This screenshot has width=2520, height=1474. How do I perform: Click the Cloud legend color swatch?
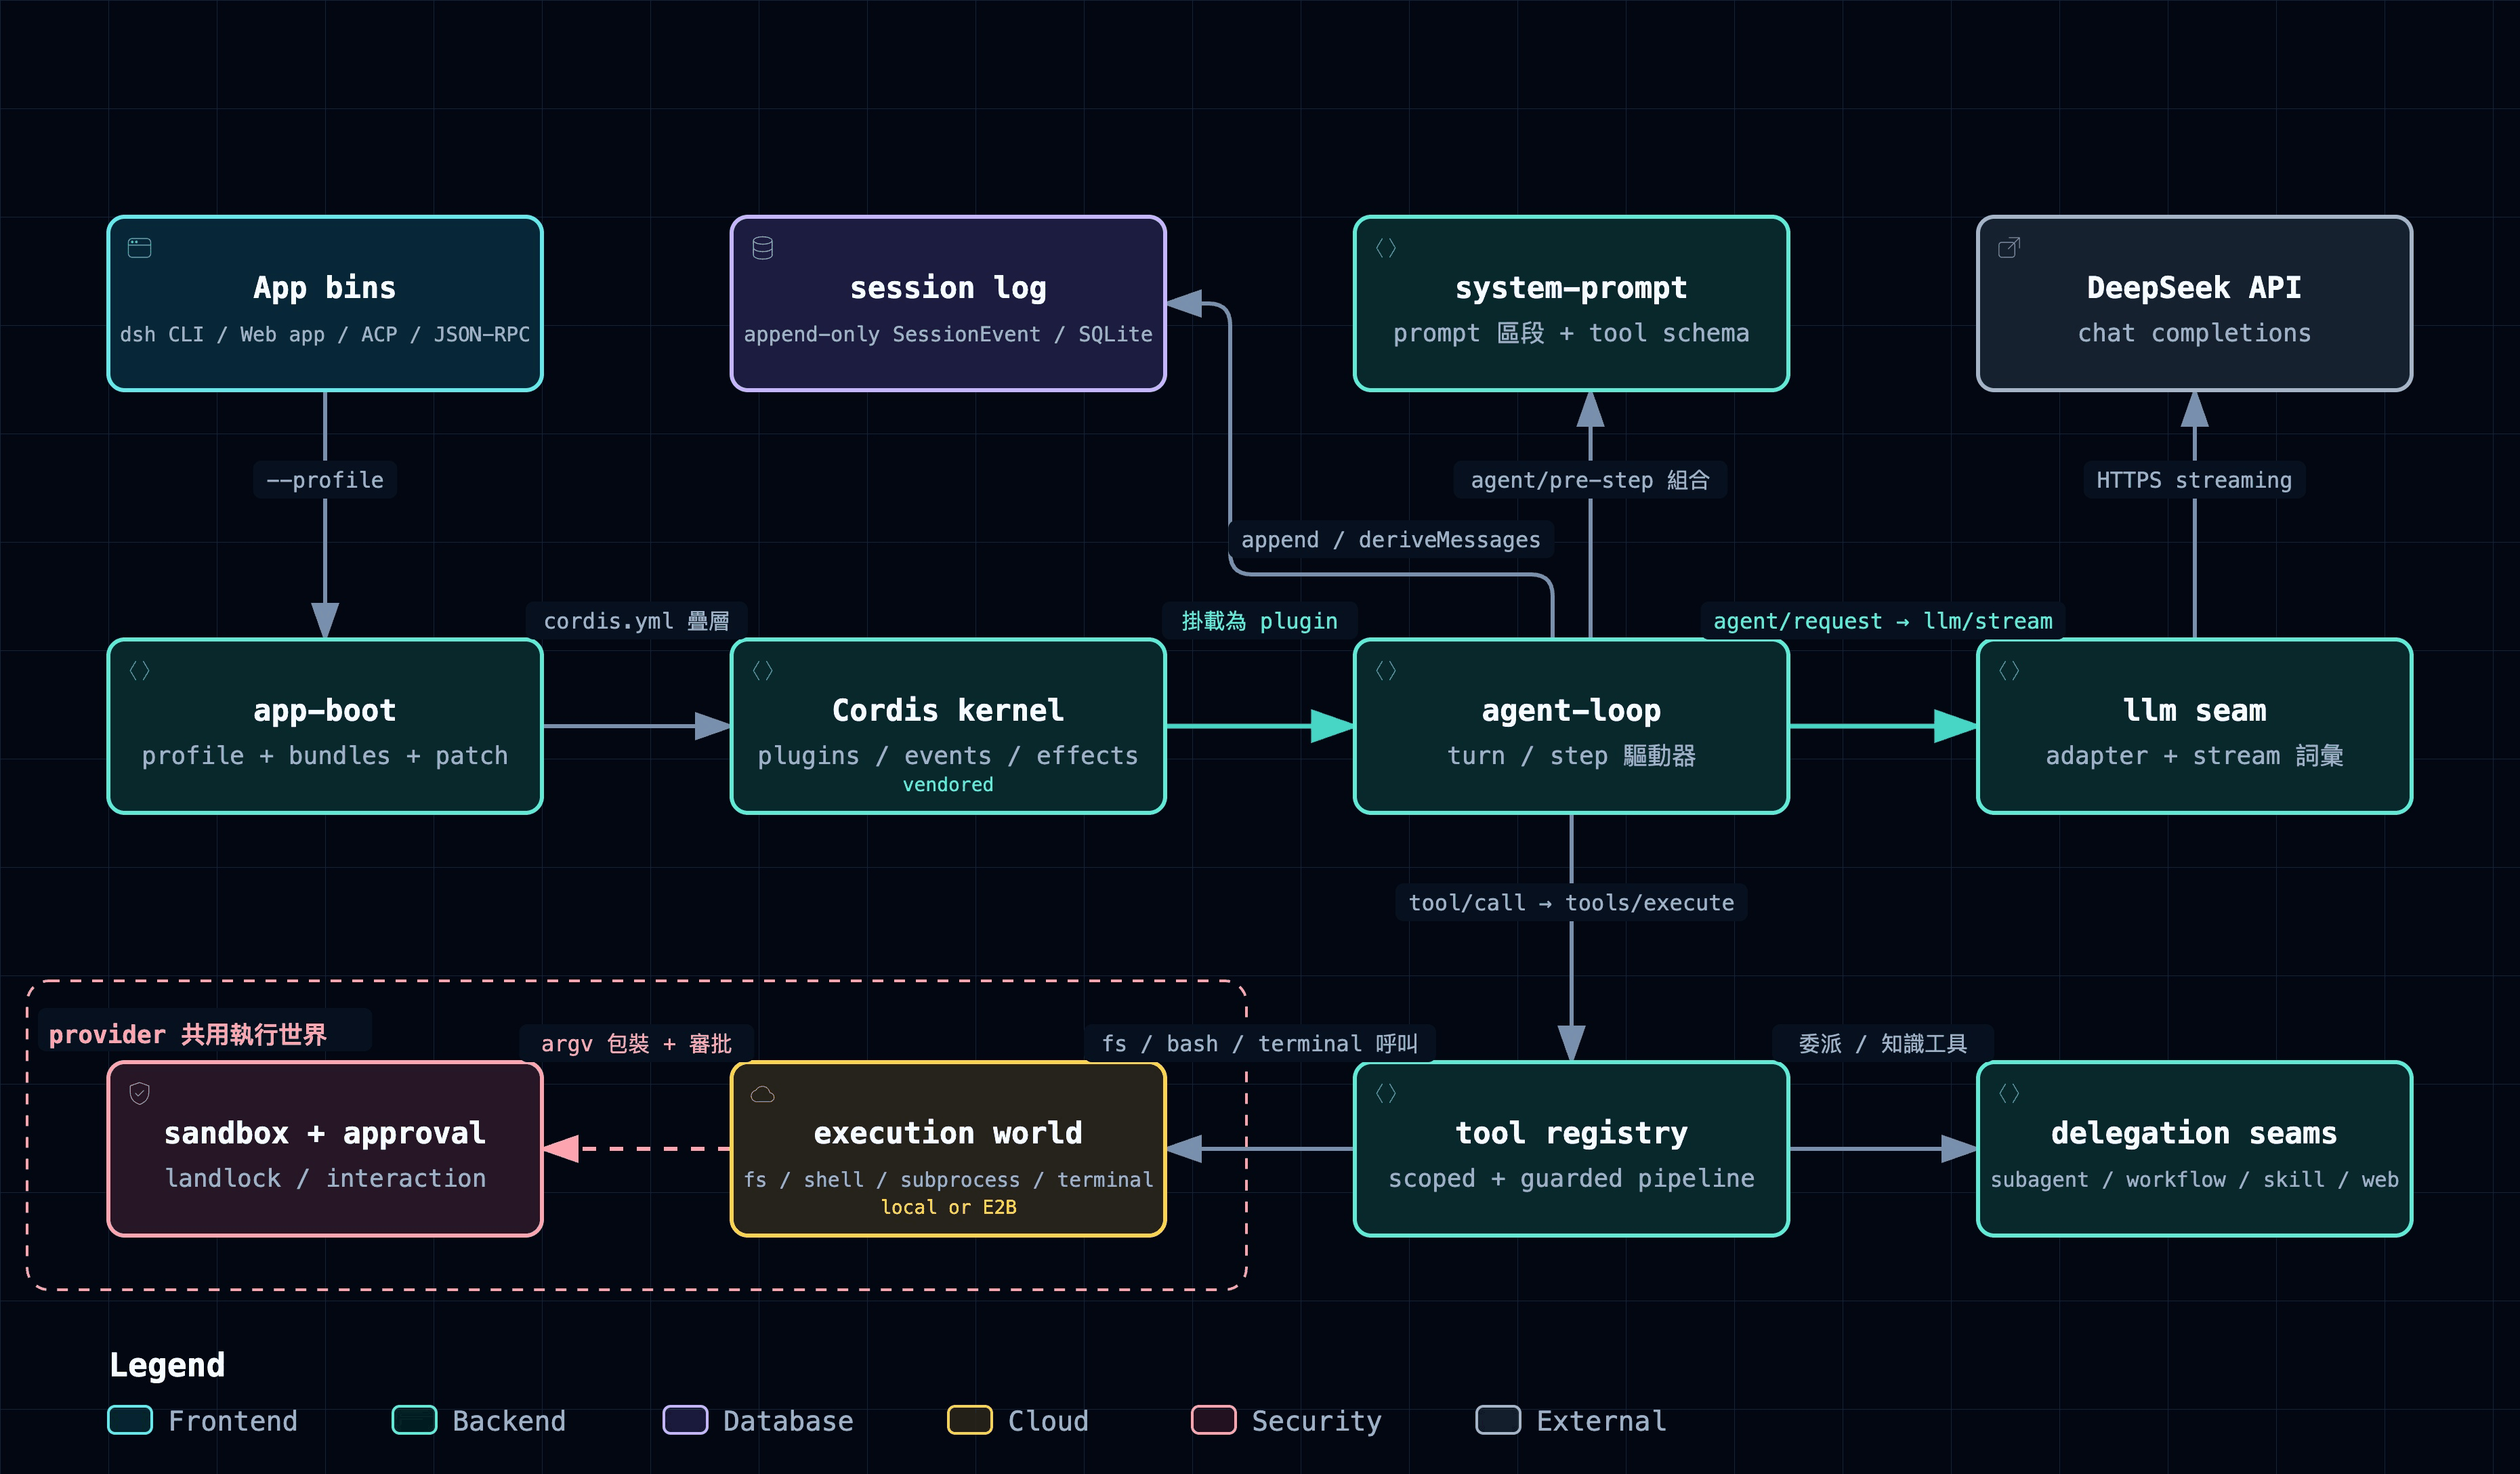coord(970,1420)
